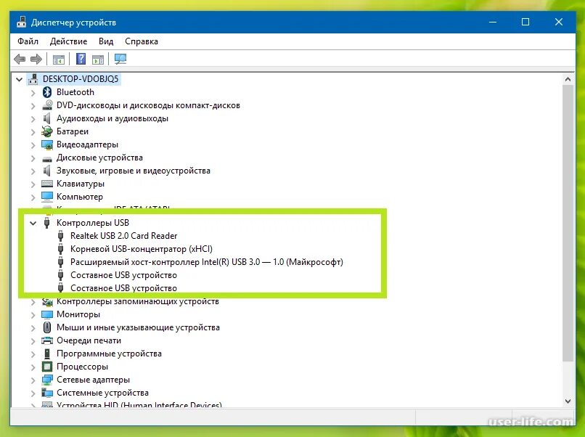585x437 pixels.
Task: Select the Компьютер label
Action: [79, 197]
